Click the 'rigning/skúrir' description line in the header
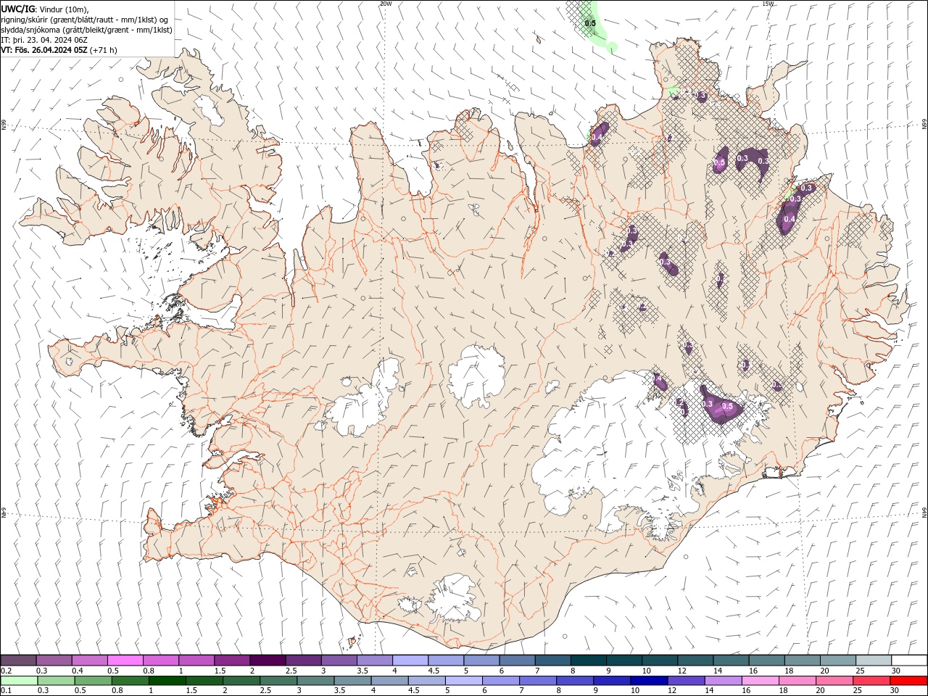The width and height of the screenshot is (928, 696). pos(85,20)
